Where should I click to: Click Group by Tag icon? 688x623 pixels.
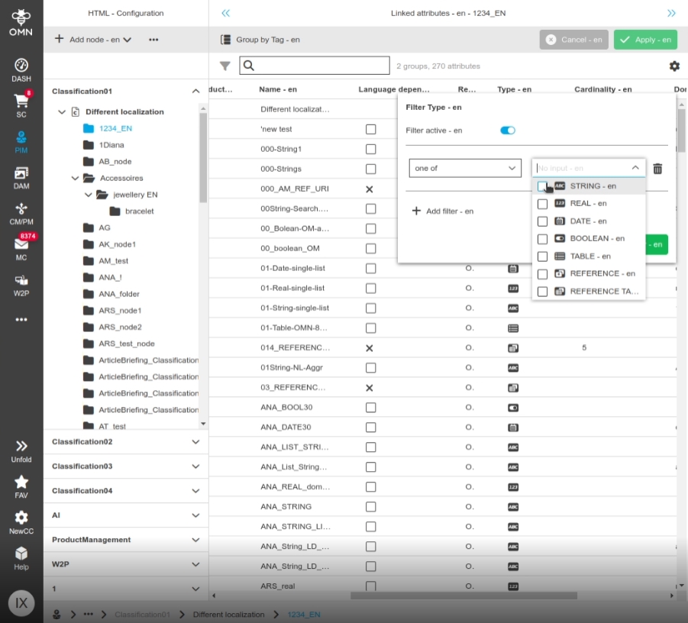pyautogui.click(x=225, y=40)
